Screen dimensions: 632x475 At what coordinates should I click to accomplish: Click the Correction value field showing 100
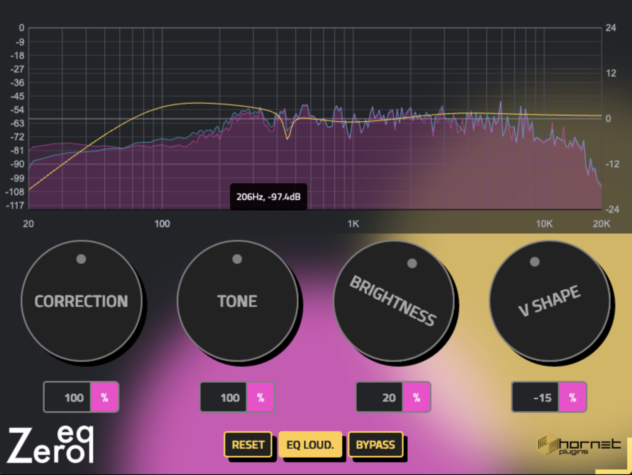68,397
